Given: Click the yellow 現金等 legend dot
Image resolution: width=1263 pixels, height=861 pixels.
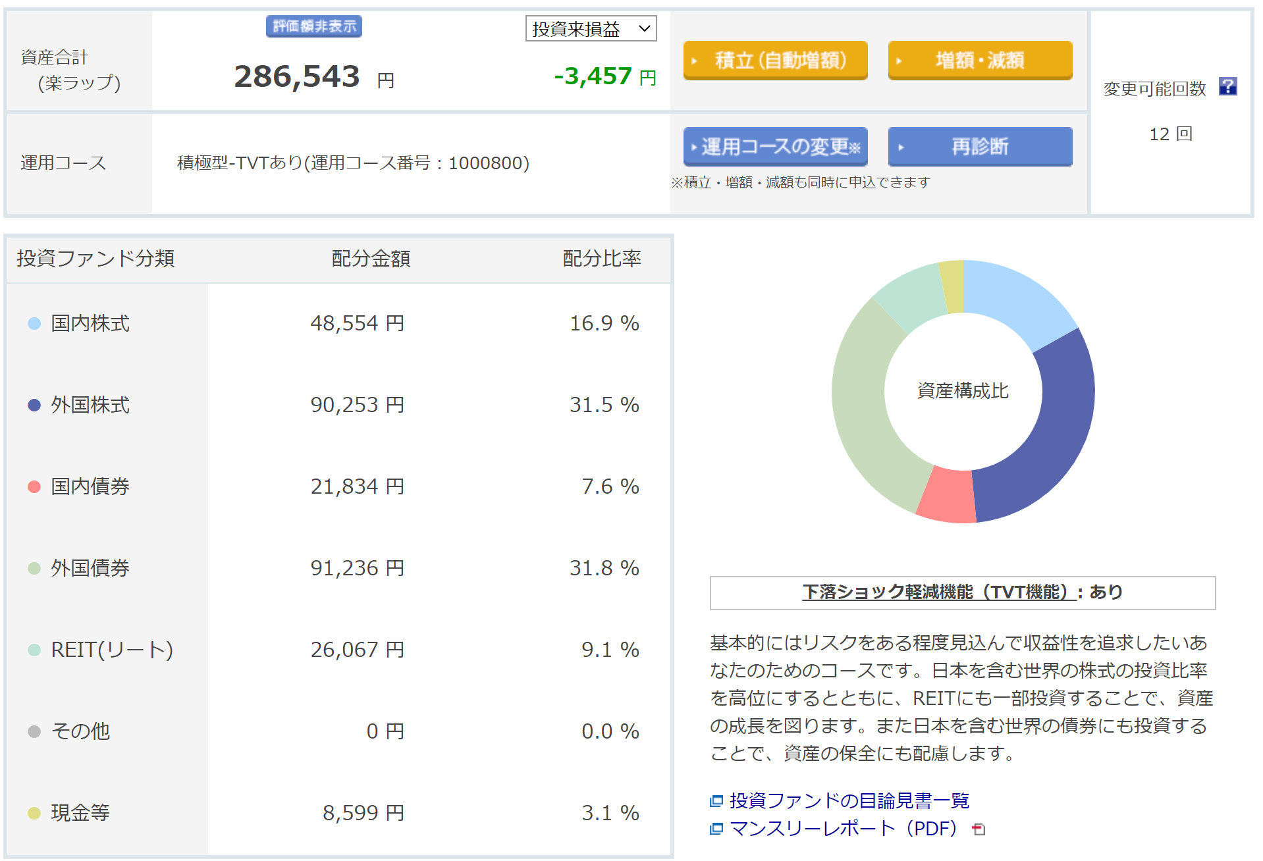Looking at the screenshot, I should click(x=34, y=813).
